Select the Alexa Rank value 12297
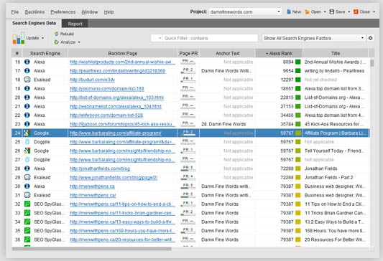Image resolution: width=383 pixels, height=261 pixels. [287, 80]
